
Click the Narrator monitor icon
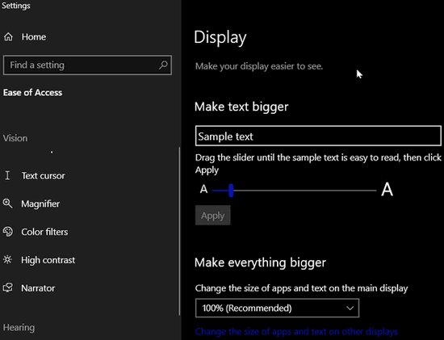(7, 288)
